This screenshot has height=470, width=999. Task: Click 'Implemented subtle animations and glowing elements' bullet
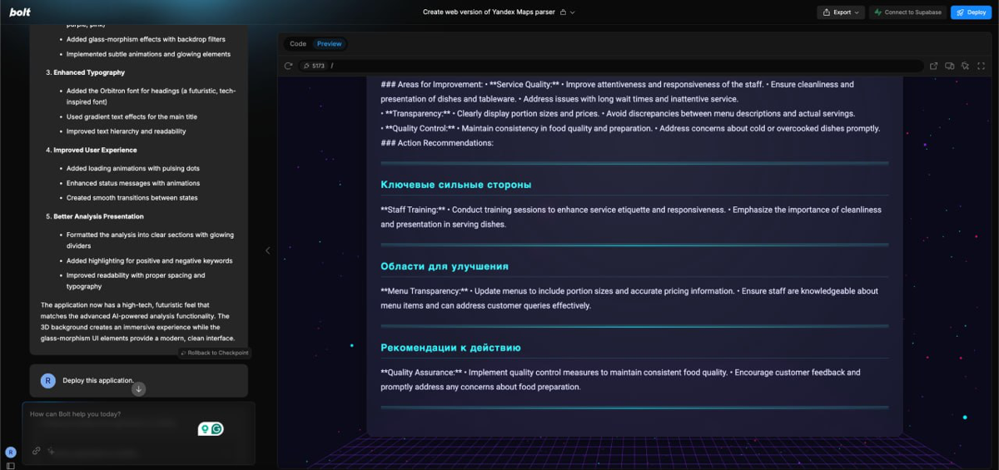(x=149, y=54)
